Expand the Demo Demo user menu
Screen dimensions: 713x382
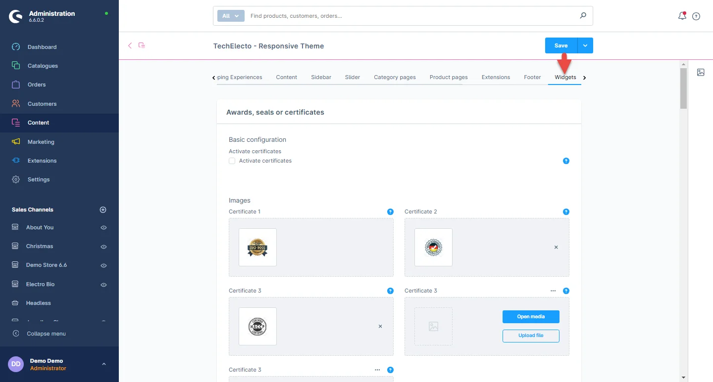[x=103, y=364]
